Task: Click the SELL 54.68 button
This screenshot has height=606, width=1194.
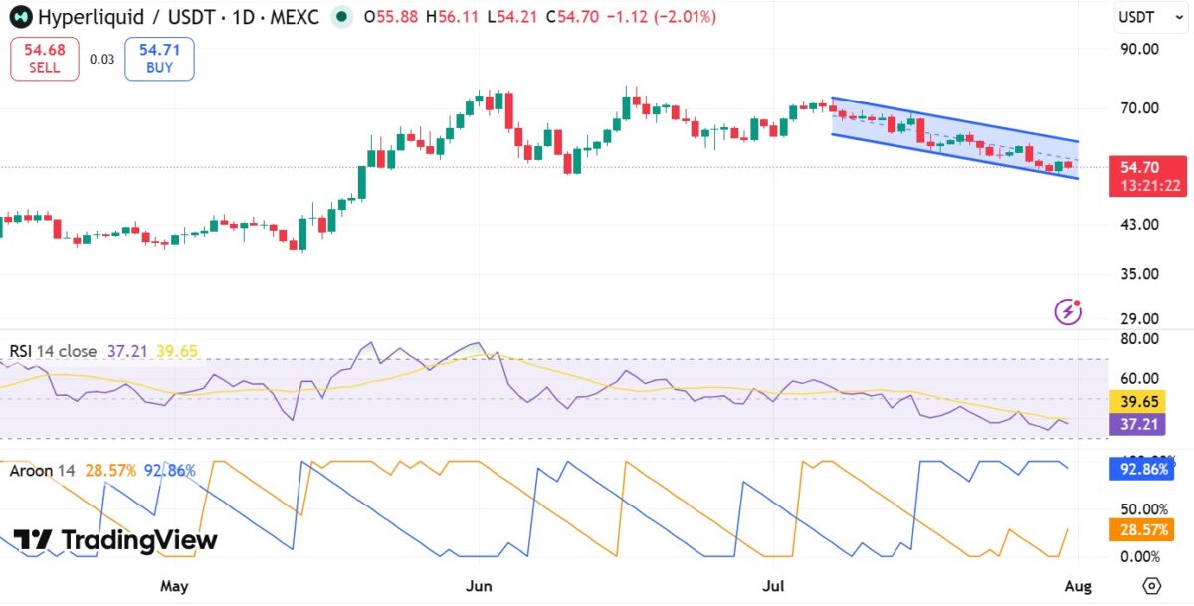Action: click(45, 59)
